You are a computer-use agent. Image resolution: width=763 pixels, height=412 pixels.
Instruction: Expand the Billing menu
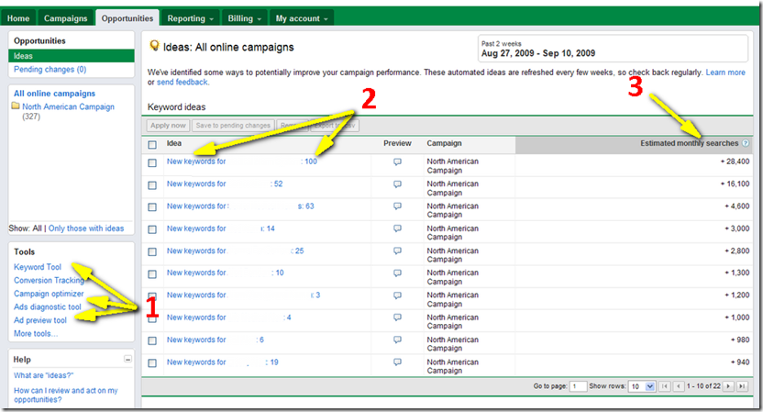click(x=244, y=18)
